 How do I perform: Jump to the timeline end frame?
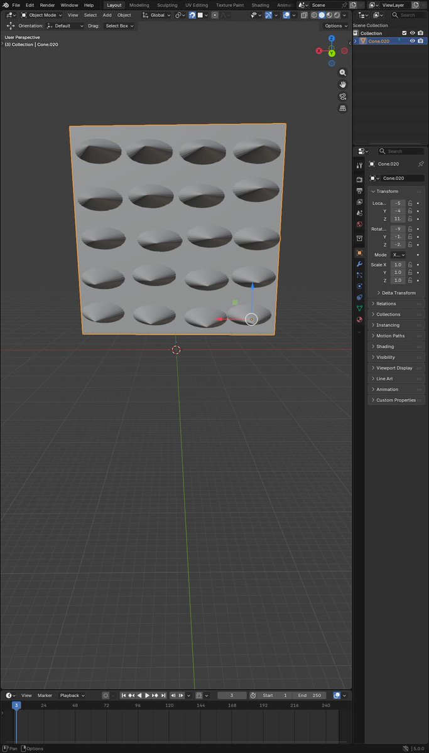pyautogui.click(x=163, y=695)
